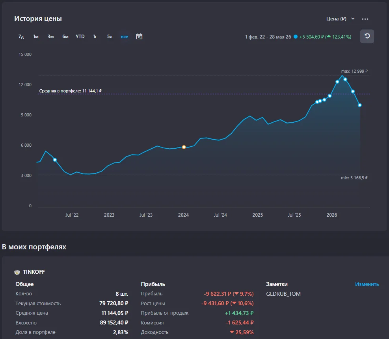This screenshot has height=339, width=389.
Task: Click the Изменить notes link
Action: pos(367,284)
